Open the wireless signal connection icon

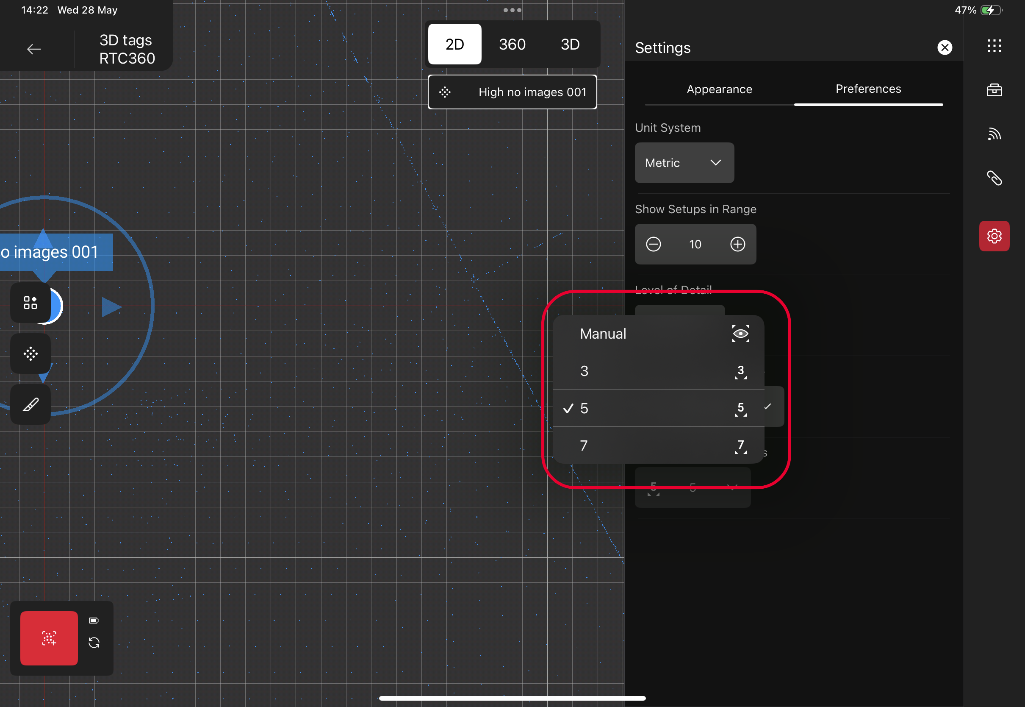click(994, 134)
